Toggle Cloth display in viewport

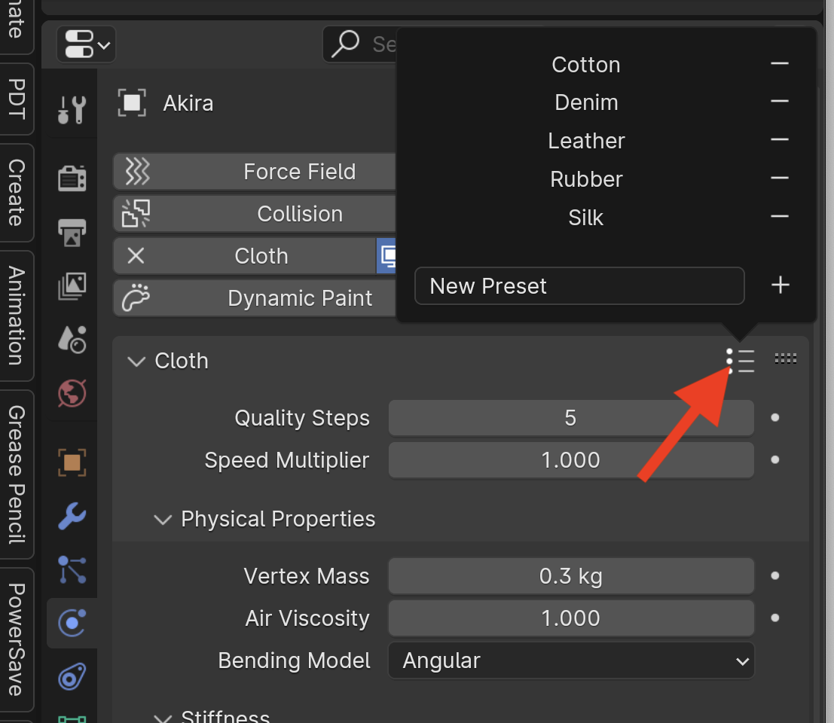coord(386,256)
